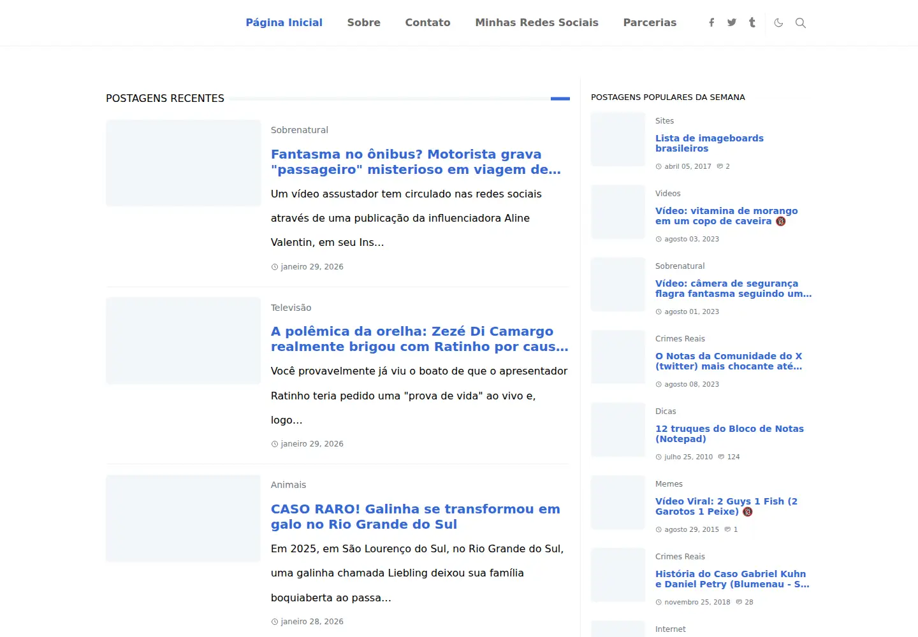The image size is (918, 637).
Task: Click the Dicas category label in sidebar
Action: click(x=666, y=412)
